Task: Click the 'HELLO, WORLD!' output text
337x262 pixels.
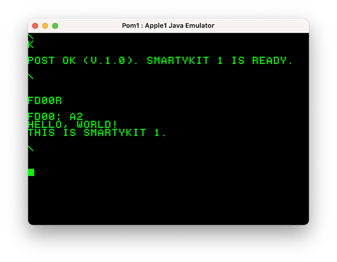Action: point(73,124)
